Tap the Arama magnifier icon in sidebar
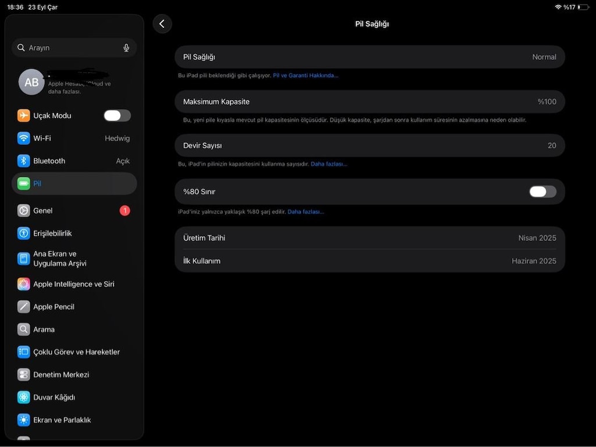The width and height of the screenshot is (596, 447). 23,329
